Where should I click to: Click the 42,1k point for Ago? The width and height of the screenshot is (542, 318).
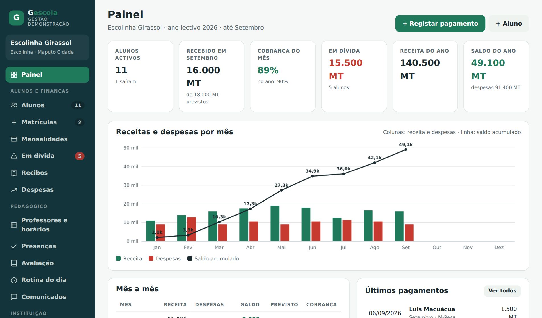(x=375, y=163)
